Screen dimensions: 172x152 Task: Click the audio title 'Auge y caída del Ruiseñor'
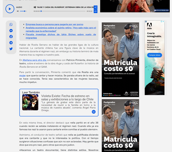pyautogui.click(x=65, y=7)
